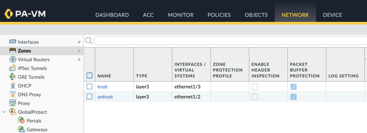Collapse the GlobalProtect tree chevron
The width and height of the screenshot is (367, 133).
pyautogui.click(x=4, y=112)
